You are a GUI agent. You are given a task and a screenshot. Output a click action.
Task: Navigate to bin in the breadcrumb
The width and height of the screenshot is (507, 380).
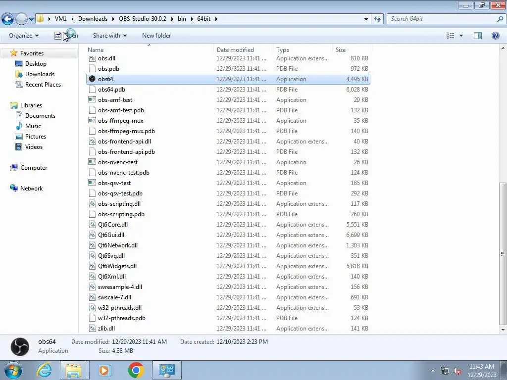click(182, 19)
